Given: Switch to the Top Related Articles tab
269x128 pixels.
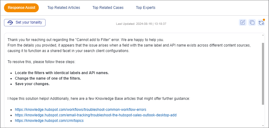Looking at the screenshot, I should (64, 7).
